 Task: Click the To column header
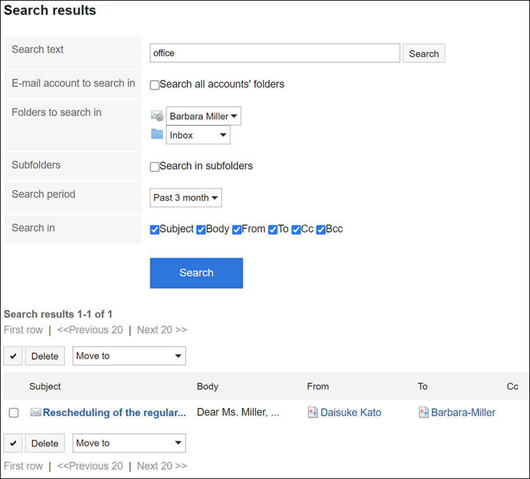point(423,386)
